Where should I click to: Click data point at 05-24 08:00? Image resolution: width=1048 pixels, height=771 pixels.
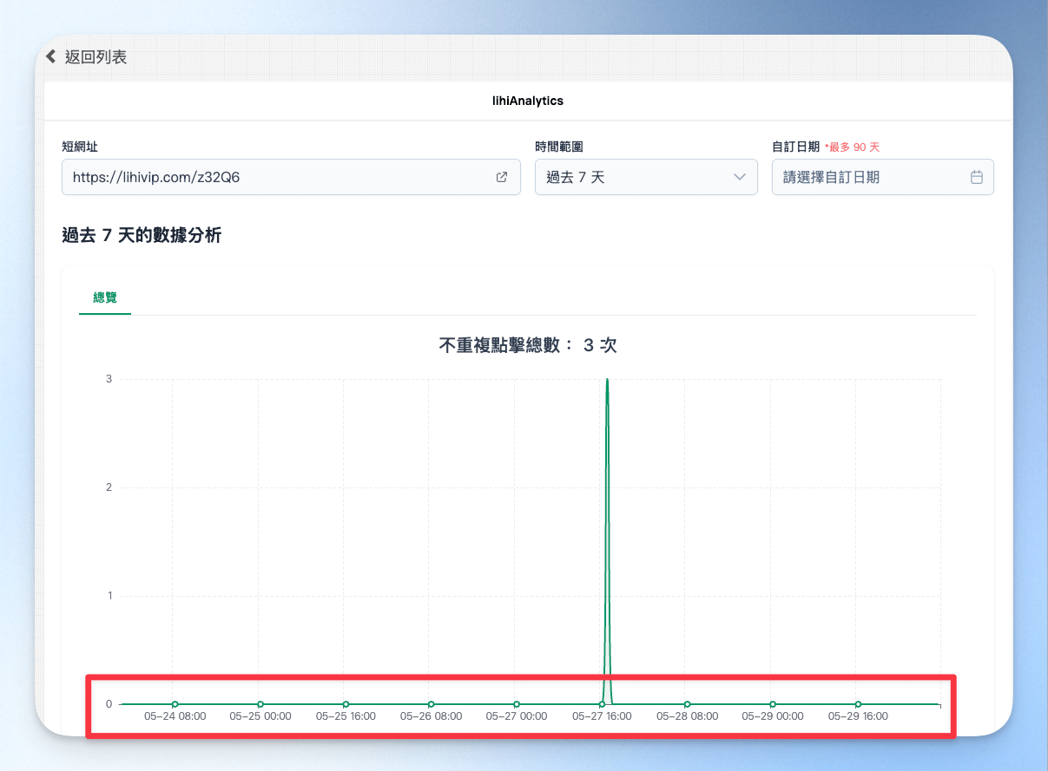coord(175,704)
